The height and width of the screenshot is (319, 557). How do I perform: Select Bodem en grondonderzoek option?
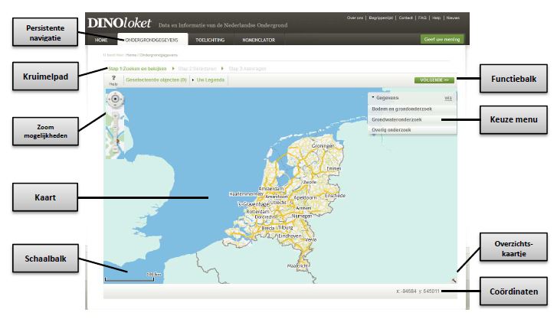click(398, 109)
